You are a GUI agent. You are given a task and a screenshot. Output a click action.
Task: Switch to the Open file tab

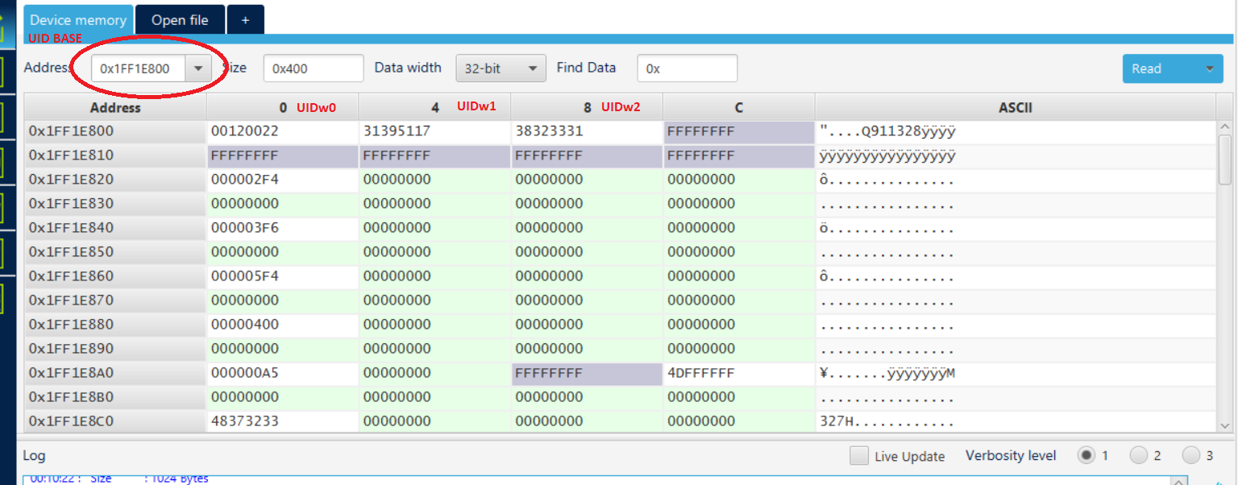click(180, 19)
